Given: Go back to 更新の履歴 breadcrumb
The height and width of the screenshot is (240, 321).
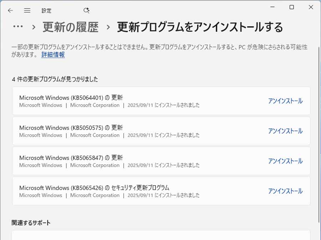Looking at the screenshot, I should [x=70, y=27].
